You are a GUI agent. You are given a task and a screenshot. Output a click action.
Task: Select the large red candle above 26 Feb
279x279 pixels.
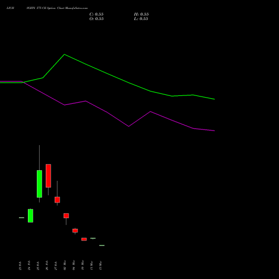tap(49, 176)
